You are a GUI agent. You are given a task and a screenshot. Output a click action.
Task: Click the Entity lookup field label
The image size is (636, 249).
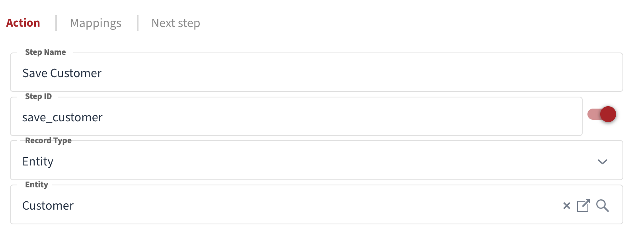tap(36, 185)
